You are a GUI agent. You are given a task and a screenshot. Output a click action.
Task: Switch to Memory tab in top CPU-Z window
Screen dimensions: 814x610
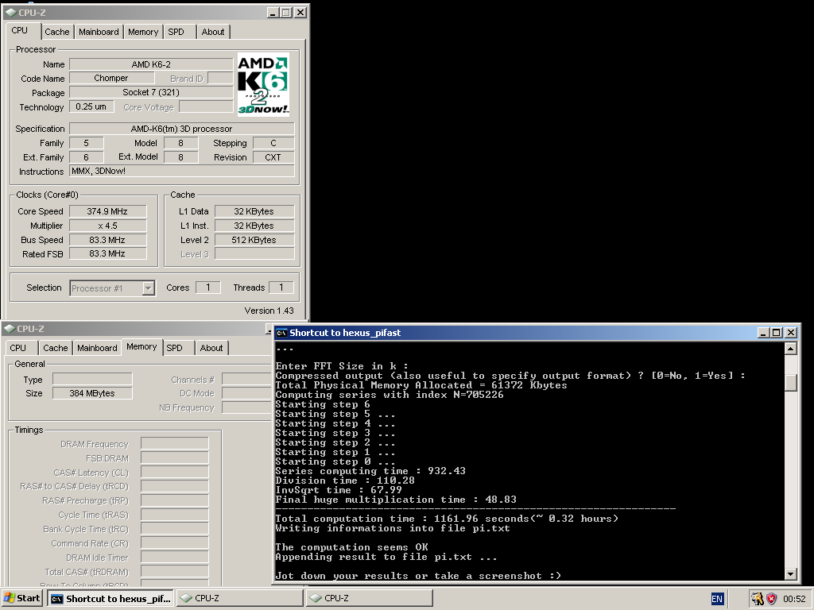pos(143,32)
